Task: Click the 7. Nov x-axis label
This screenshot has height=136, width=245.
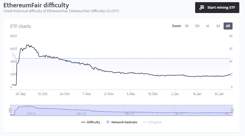Action: (87, 94)
